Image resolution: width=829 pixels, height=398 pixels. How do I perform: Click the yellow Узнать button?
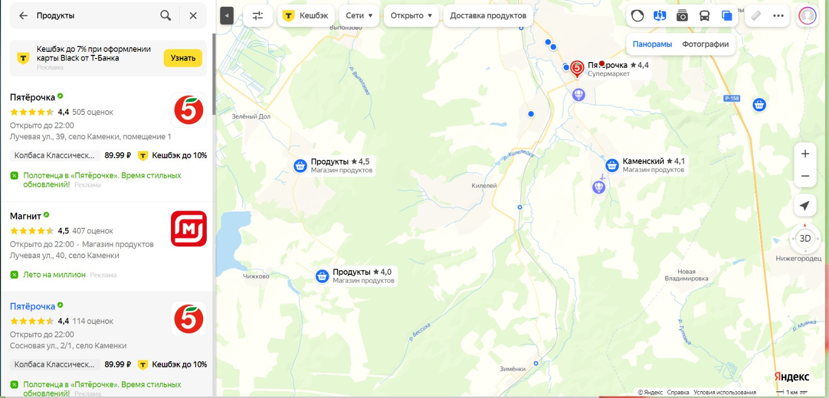[x=183, y=58]
